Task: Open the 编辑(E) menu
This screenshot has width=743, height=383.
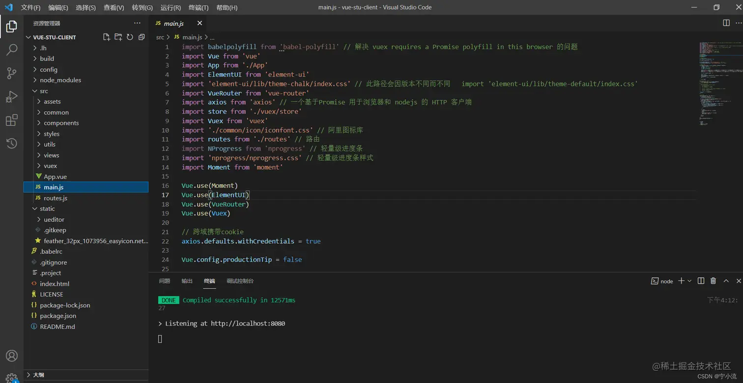Action: click(x=58, y=7)
